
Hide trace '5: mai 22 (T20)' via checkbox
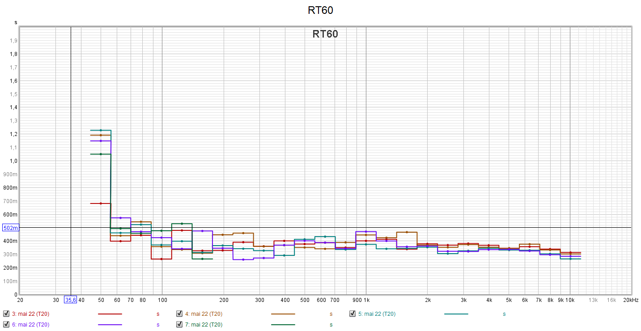(x=352, y=314)
